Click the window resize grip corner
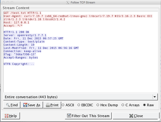Screen dimensions: 161x122 (159, 120)
